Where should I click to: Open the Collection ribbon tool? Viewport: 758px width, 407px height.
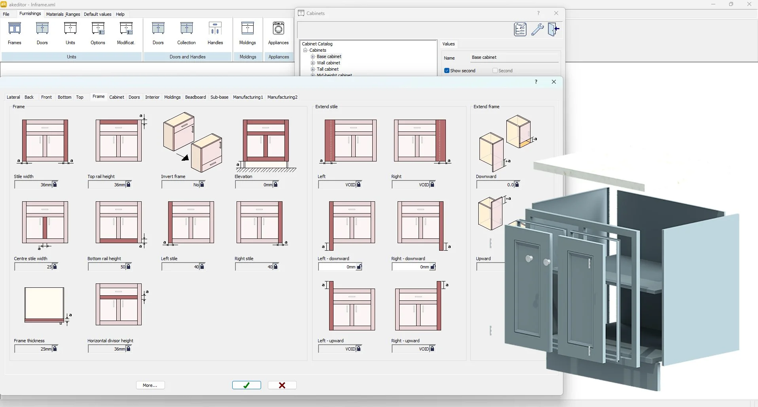point(187,34)
